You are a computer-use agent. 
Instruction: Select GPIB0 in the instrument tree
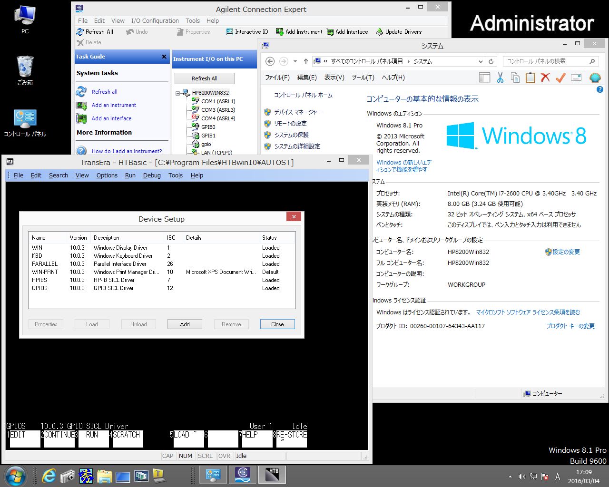point(208,127)
